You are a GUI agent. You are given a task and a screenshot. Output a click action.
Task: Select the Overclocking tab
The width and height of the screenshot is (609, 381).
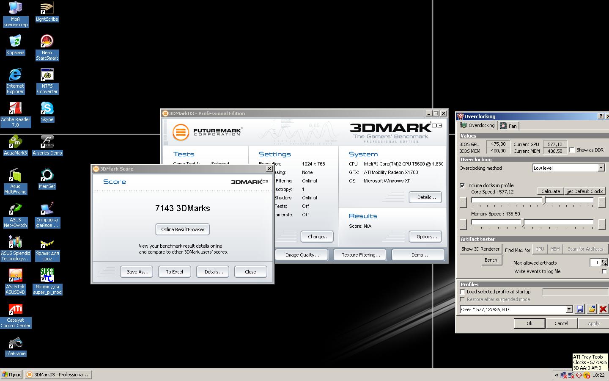click(x=477, y=125)
